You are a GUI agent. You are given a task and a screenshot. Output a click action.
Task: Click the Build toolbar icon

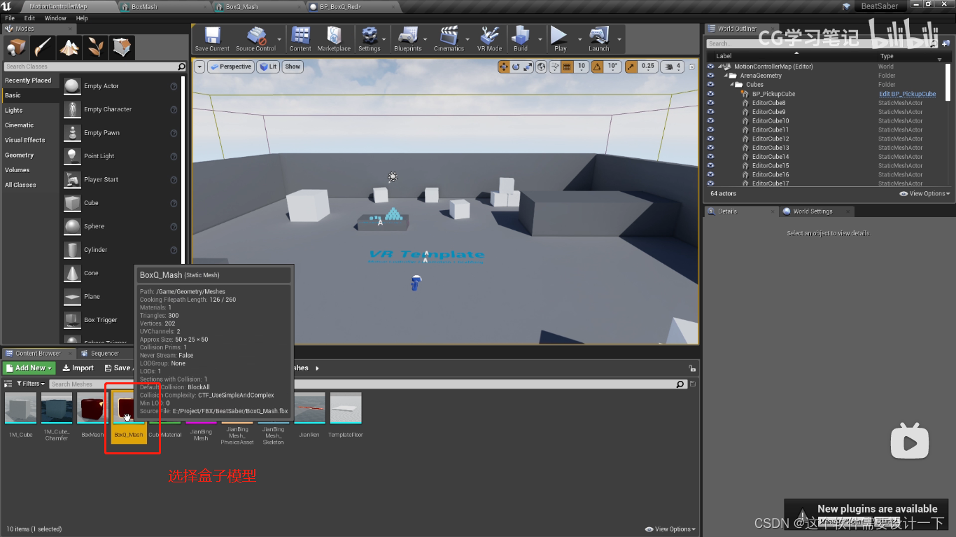pos(521,39)
